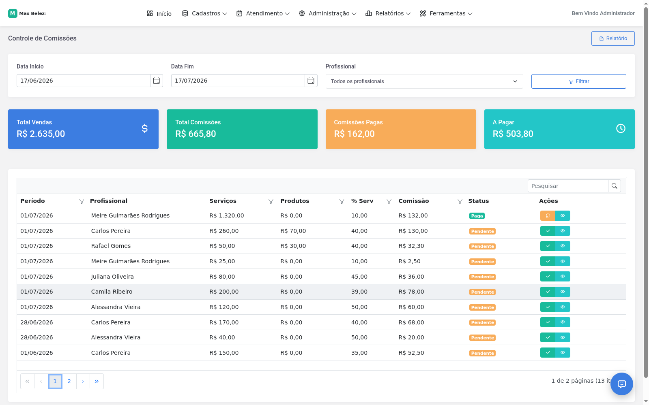This screenshot has height=405, width=649.
Task: Filter the Período column
Action: [82, 201]
